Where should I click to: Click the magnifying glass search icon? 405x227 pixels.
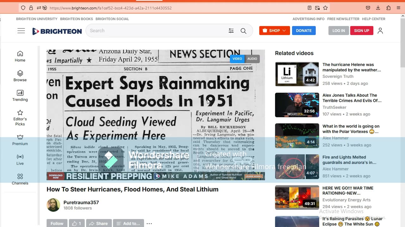point(243,31)
